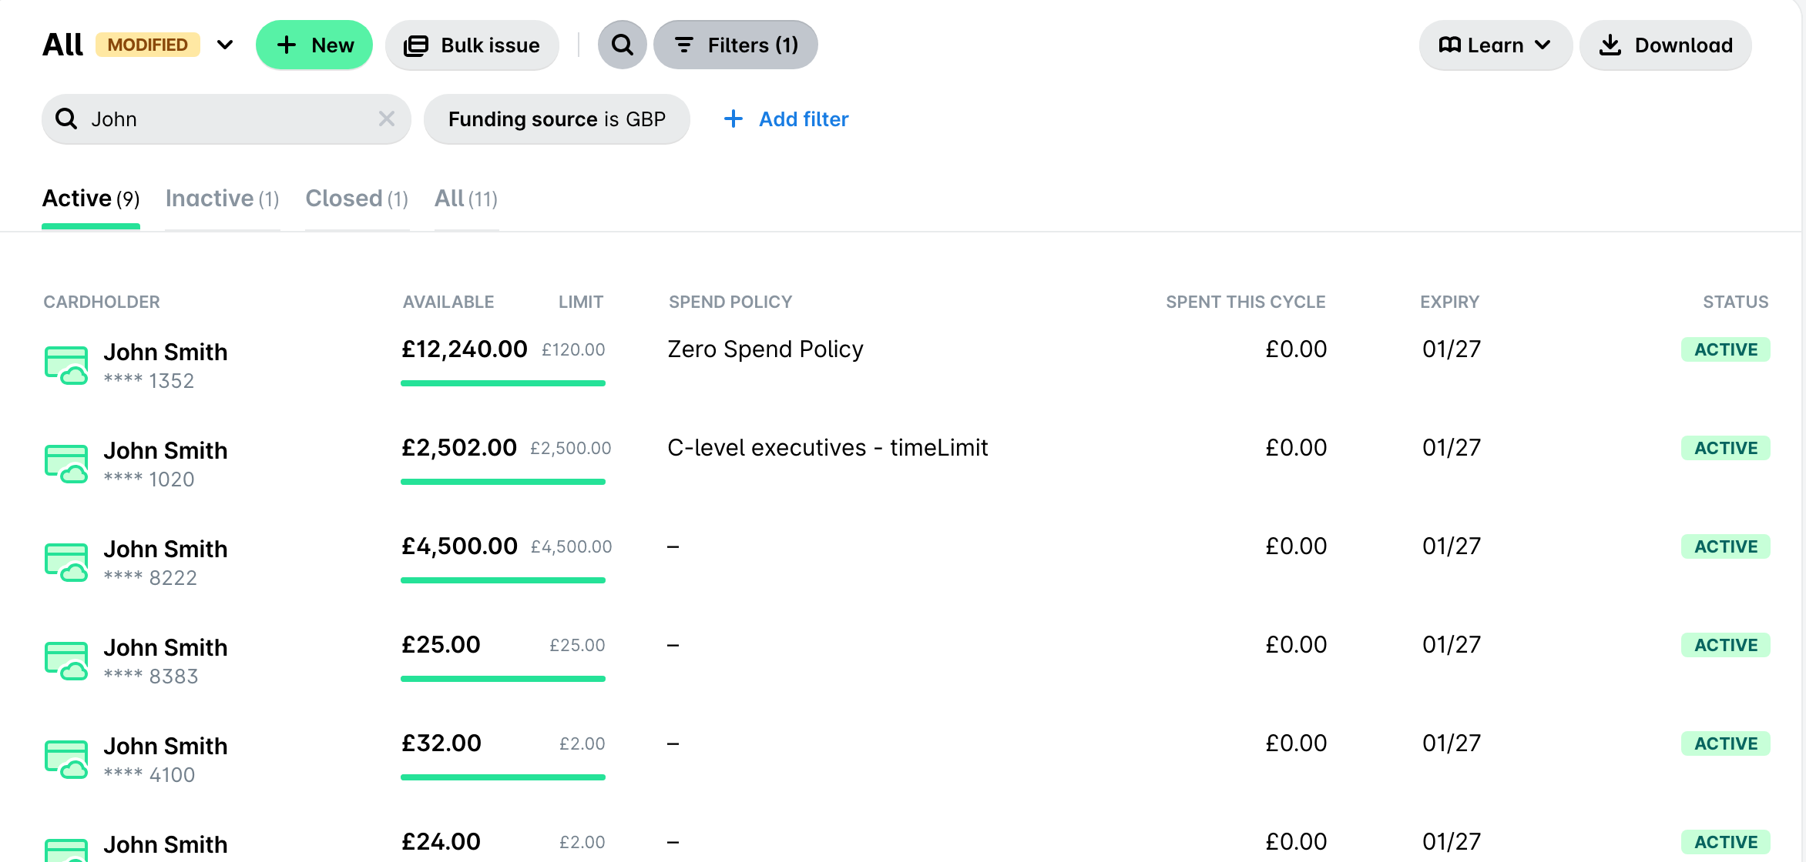1806x862 pixels.
Task: Sort by Limit column header
Action: (x=581, y=302)
